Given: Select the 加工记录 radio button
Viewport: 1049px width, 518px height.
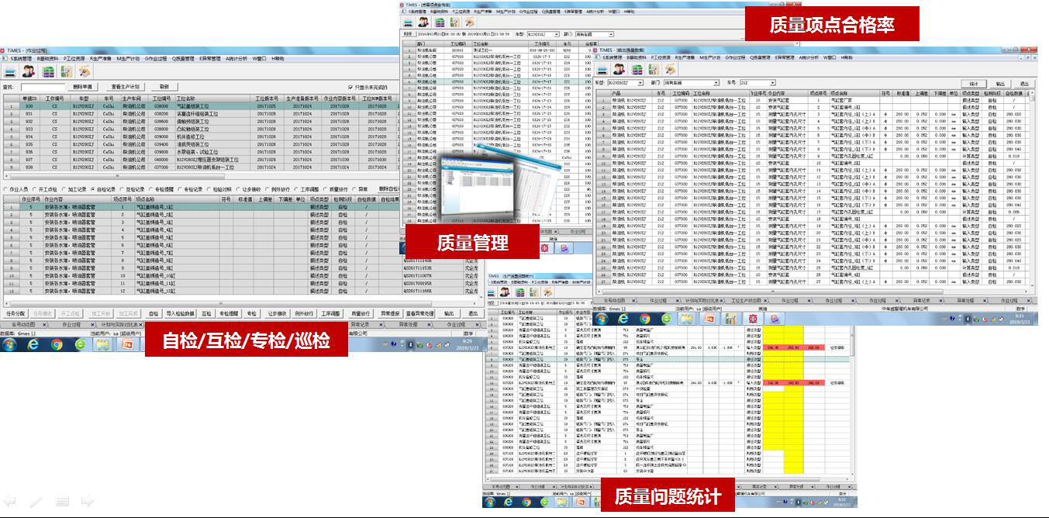Looking at the screenshot, I should (76, 188).
